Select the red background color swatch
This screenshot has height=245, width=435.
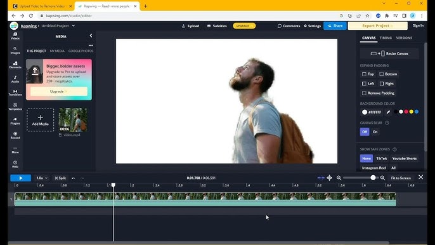[406, 112]
